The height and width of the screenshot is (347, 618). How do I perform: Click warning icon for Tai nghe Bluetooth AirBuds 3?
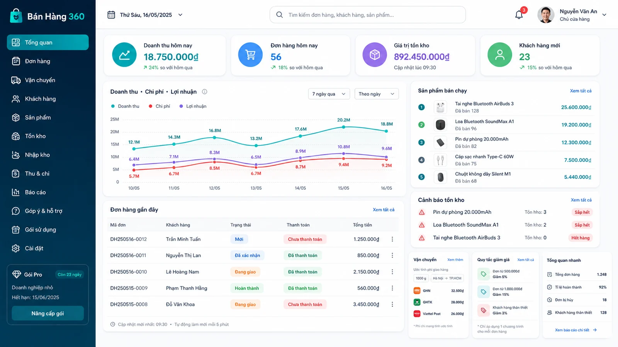(422, 238)
